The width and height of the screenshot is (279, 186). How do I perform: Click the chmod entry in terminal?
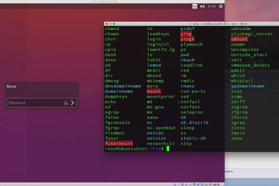pos(112,29)
